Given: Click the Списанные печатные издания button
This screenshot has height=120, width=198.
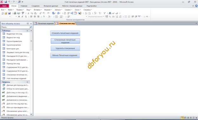Looking at the screenshot, I should 65,41.
